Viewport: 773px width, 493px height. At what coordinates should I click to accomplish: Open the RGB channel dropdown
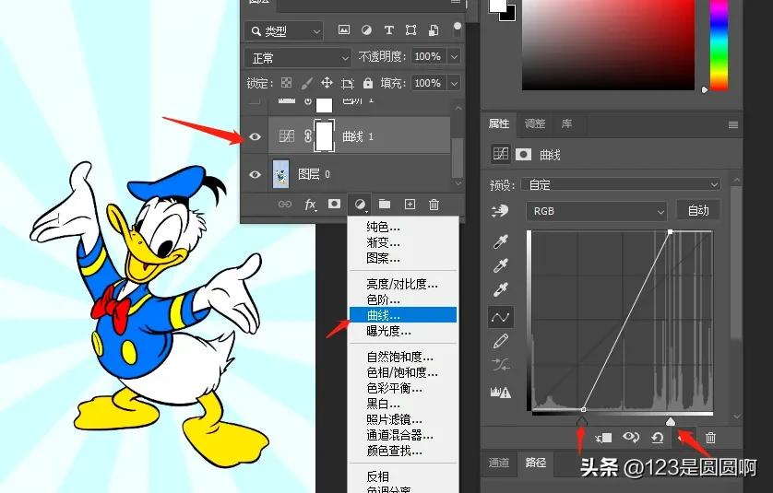tap(597, 211)
